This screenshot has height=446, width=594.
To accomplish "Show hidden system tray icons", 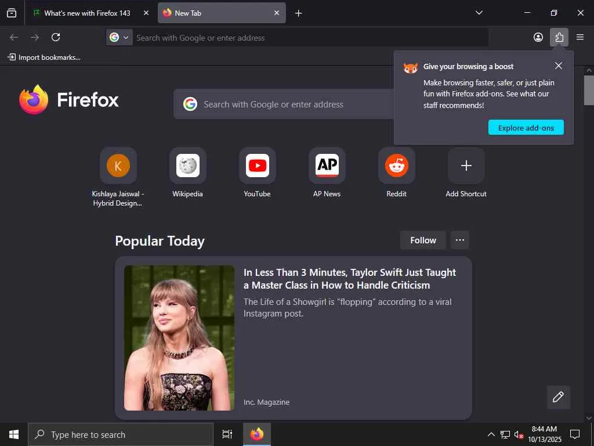I will (x=491, y=434).
